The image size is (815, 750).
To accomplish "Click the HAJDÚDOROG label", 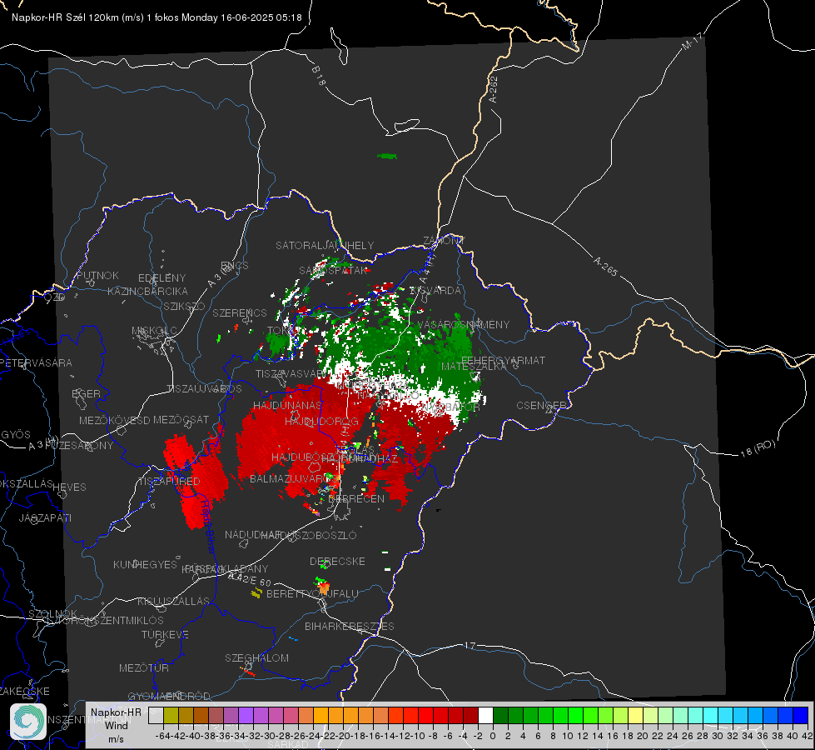I will [321, 421].
